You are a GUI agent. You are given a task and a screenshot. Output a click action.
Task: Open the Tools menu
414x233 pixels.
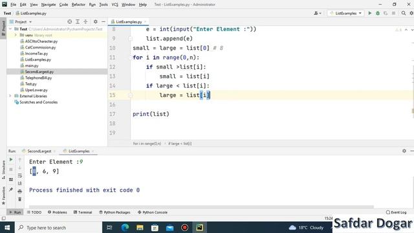(103, 5)
